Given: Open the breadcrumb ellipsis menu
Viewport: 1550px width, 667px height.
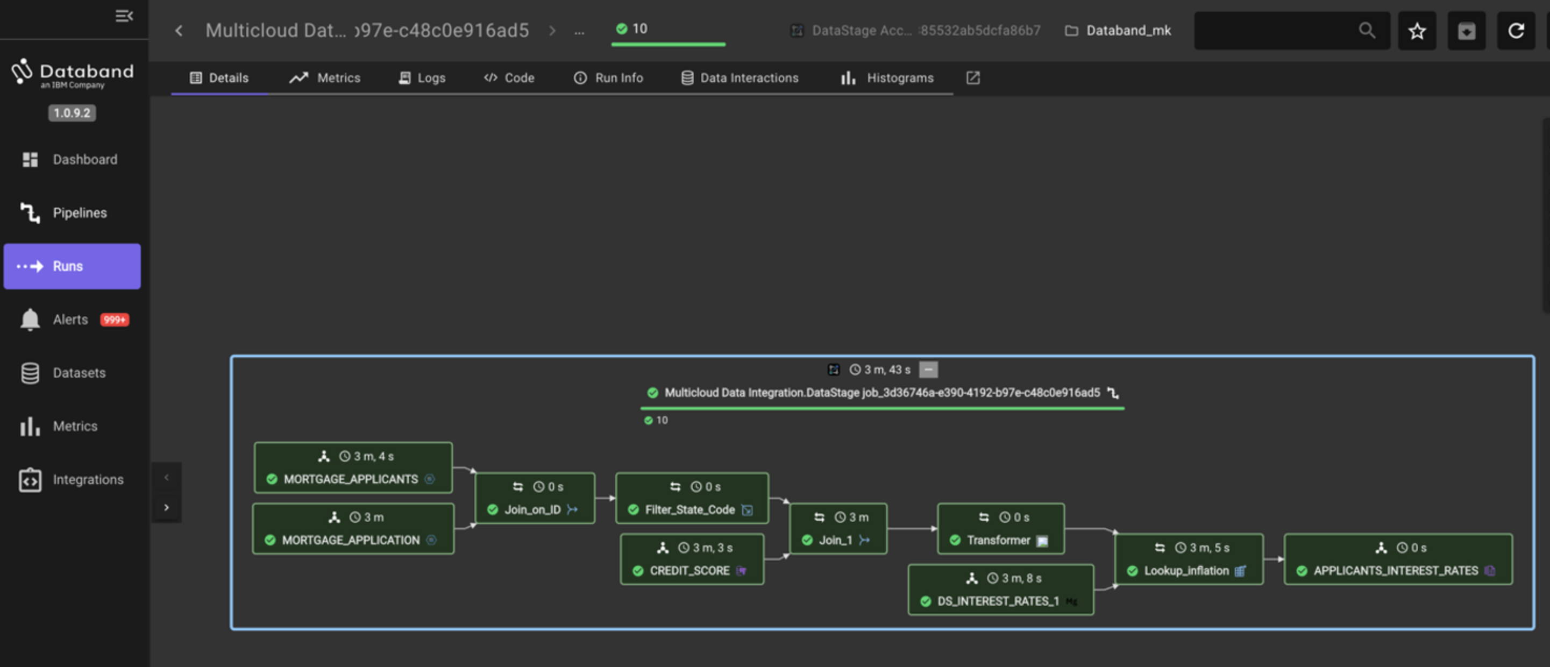Looking at the screenshot, I should 579,31.
